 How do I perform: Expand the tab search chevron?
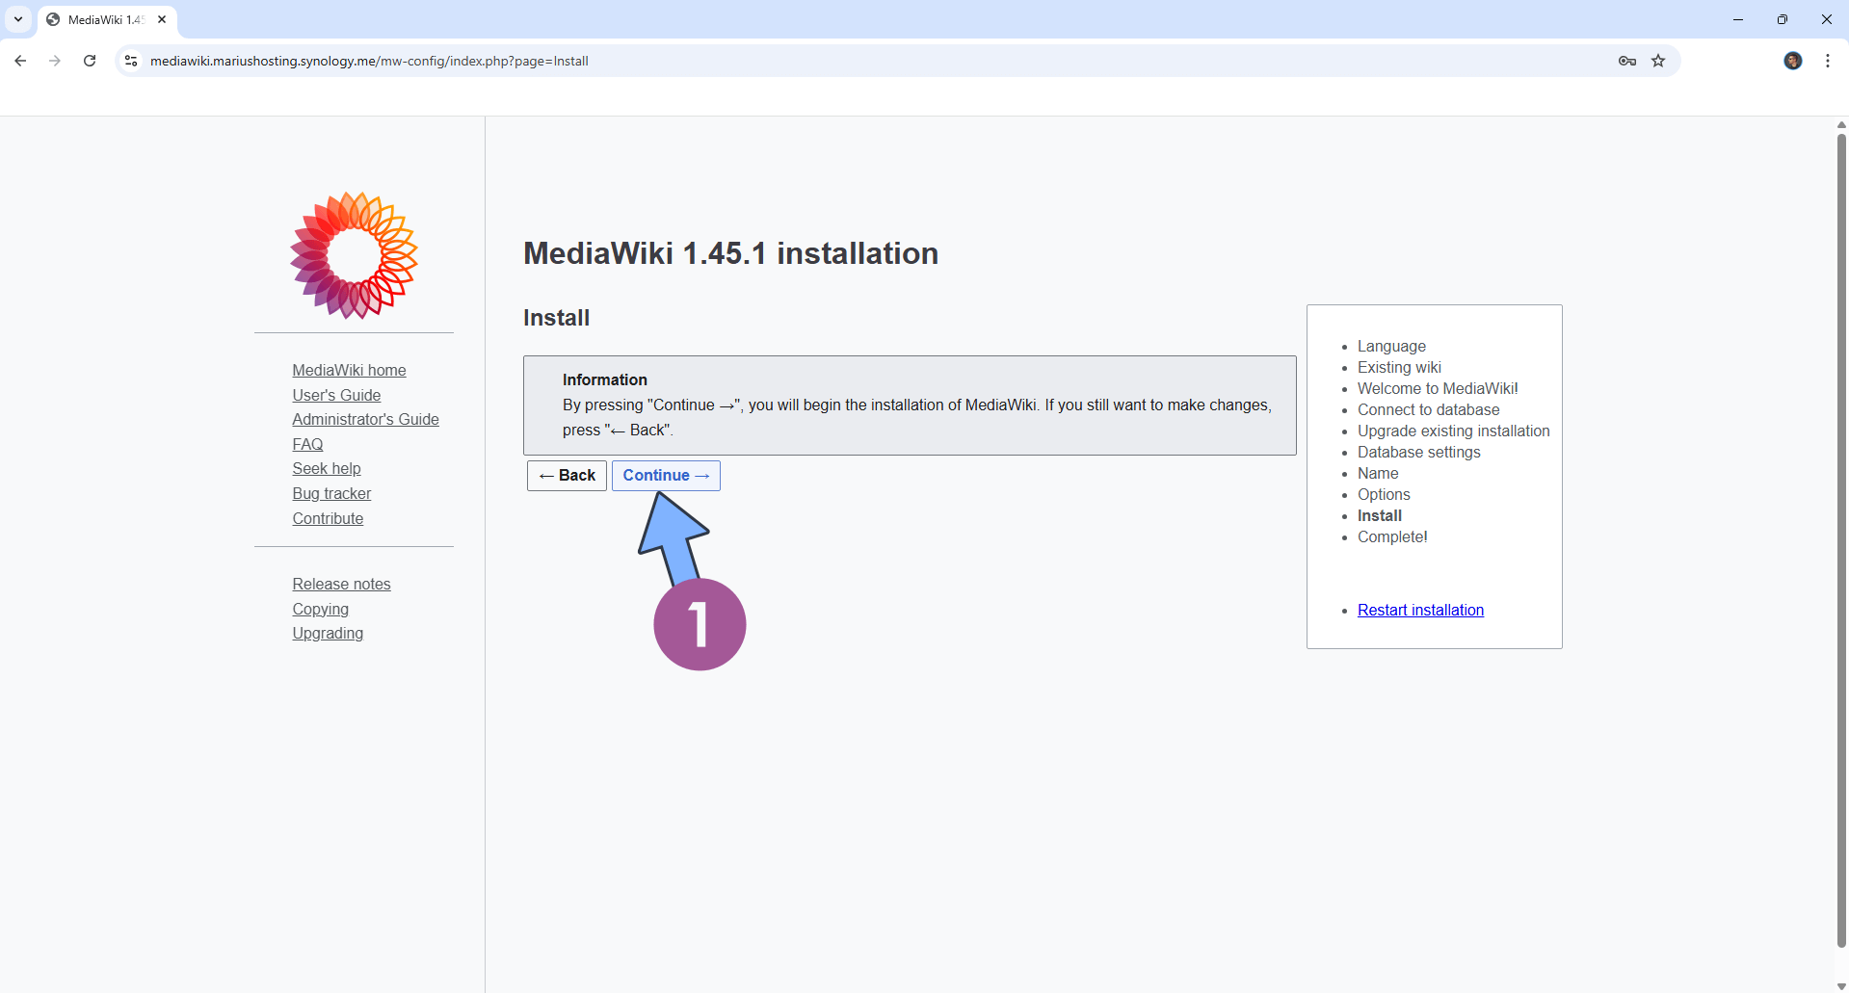click(x=17, y=18)
